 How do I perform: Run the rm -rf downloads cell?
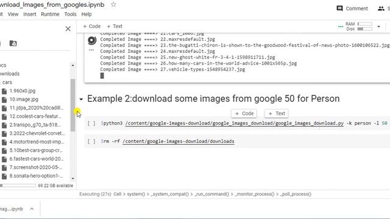tap(91, 141)
